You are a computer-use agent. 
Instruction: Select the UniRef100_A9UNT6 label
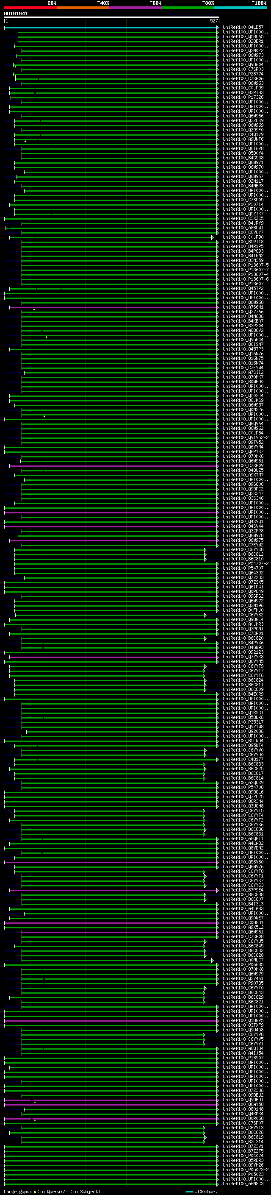click(243, 139)
